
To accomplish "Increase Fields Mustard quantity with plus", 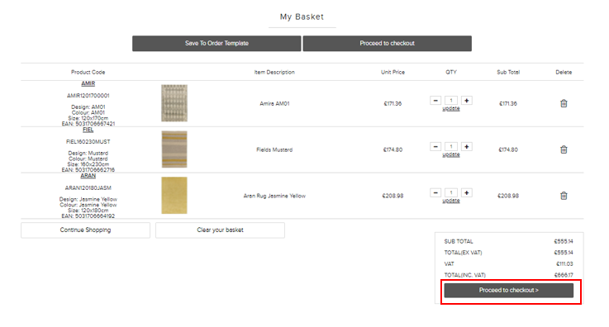I will click(x=467, y=147).
